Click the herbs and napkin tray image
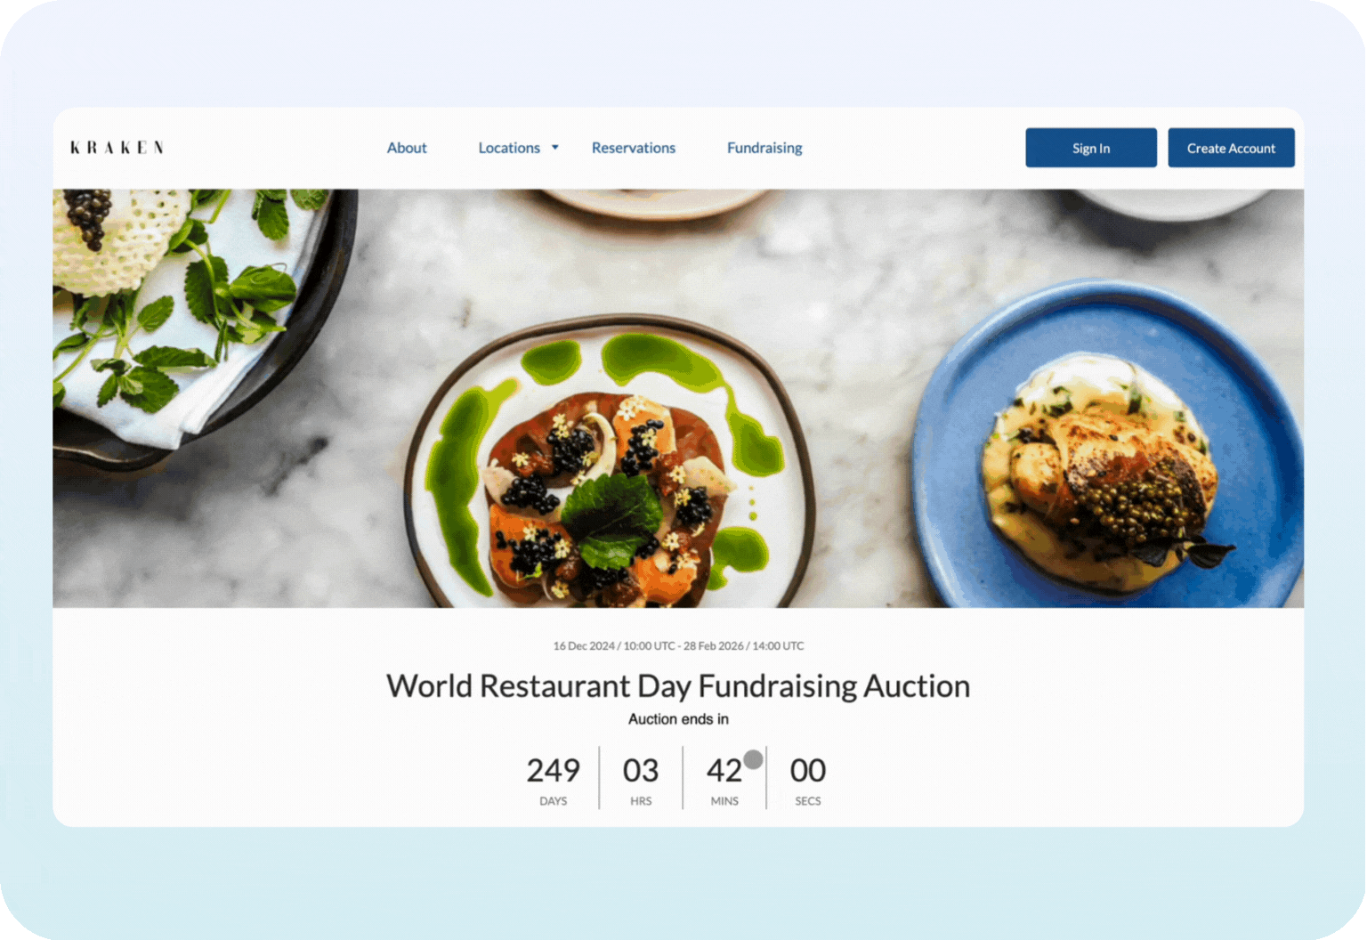 point(200,325)
